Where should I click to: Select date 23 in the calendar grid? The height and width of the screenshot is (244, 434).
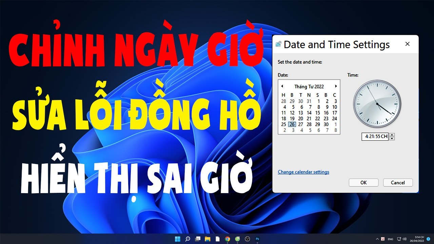coord(326,119)
